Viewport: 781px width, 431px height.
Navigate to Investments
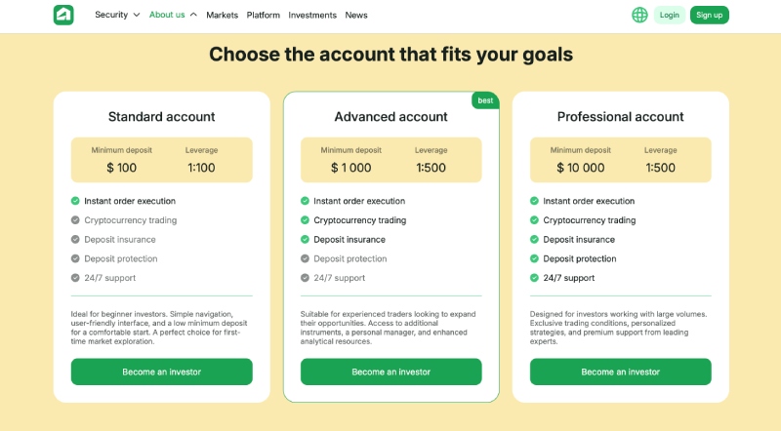coord(312,16)
